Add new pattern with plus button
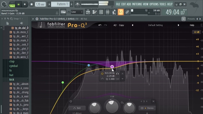Viewport: 203px width, 114px height. point(72,4)
